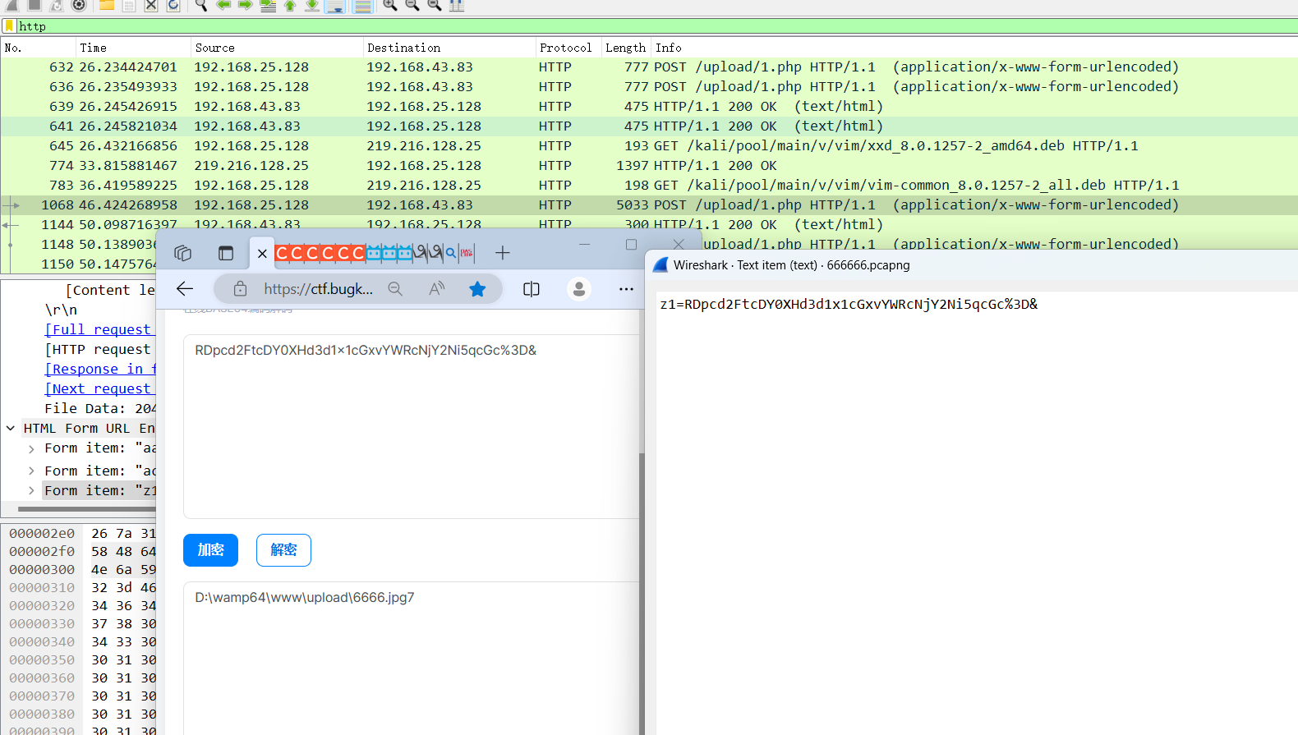Screen dimensions: 1298x735
Task: Click the Wireshark Text item window icon
Action: 661,264
